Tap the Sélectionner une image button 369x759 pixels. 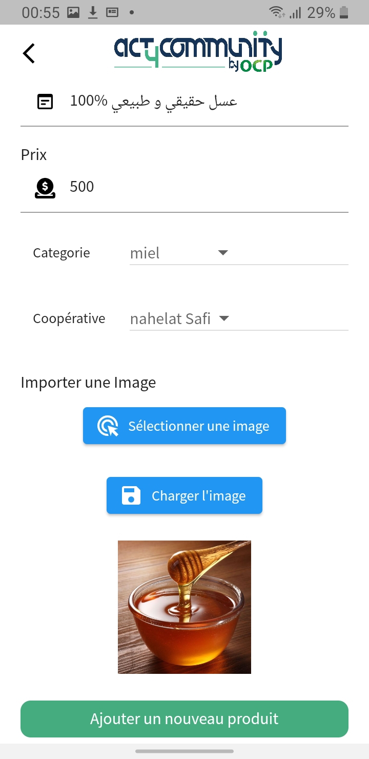184,426
